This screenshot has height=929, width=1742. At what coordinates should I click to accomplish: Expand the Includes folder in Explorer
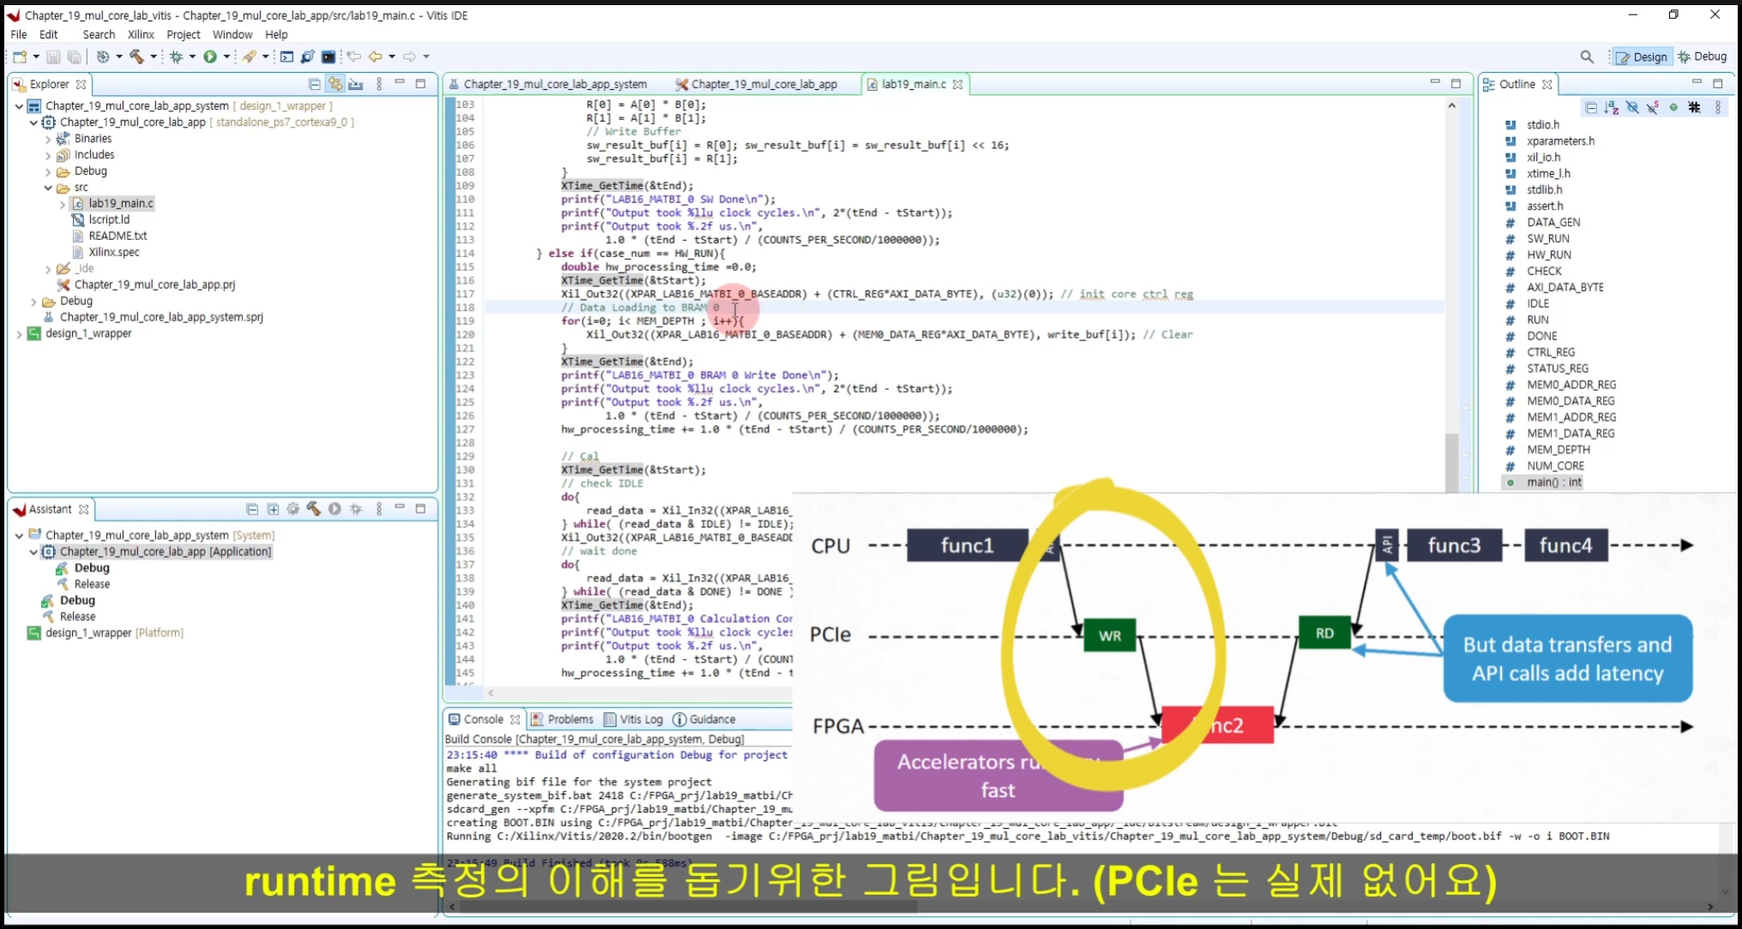pyautogui.click(x=48, y=155)
